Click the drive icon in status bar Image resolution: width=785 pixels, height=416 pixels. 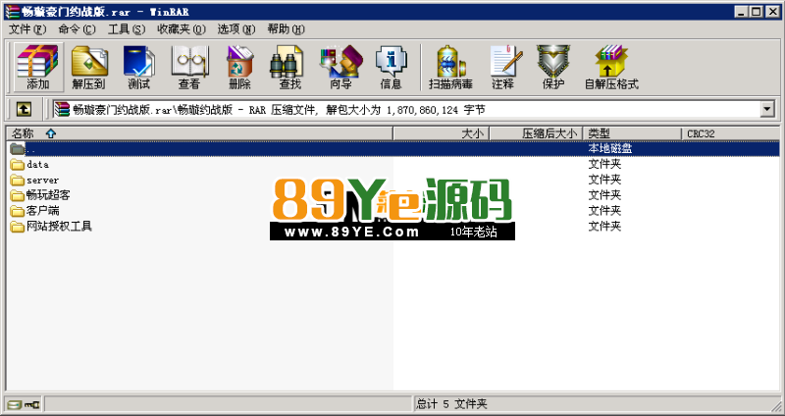click(x=15, y=404)
